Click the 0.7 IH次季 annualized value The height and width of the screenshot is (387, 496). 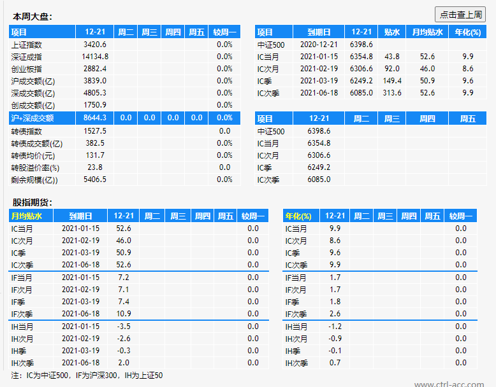tap(335, 363)
